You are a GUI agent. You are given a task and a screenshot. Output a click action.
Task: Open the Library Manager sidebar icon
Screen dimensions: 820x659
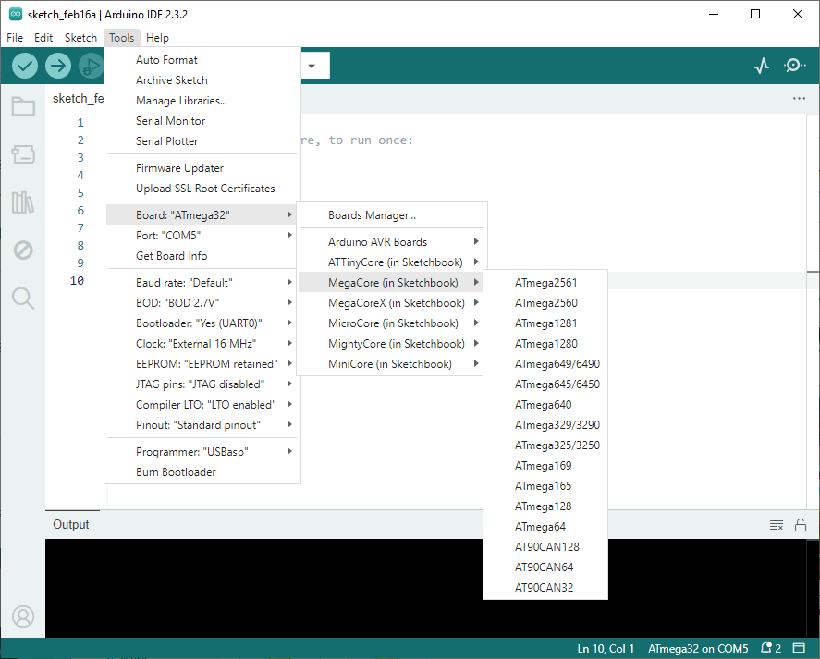(23, 202)
